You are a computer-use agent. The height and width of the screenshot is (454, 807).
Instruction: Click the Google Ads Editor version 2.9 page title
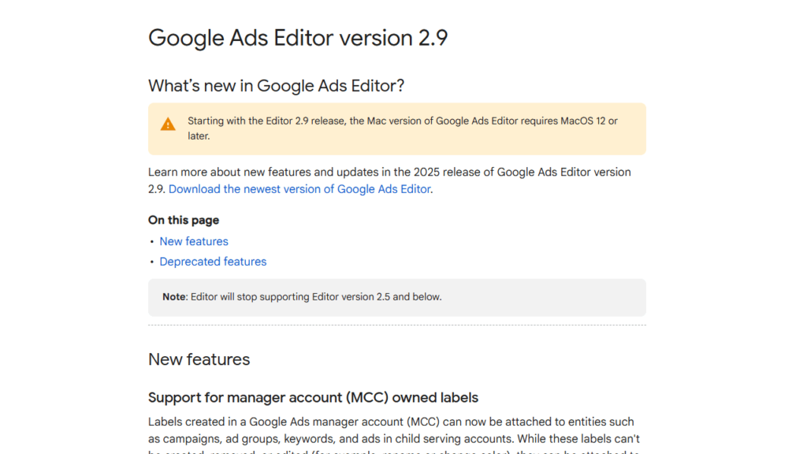click(x=297, y=38)
